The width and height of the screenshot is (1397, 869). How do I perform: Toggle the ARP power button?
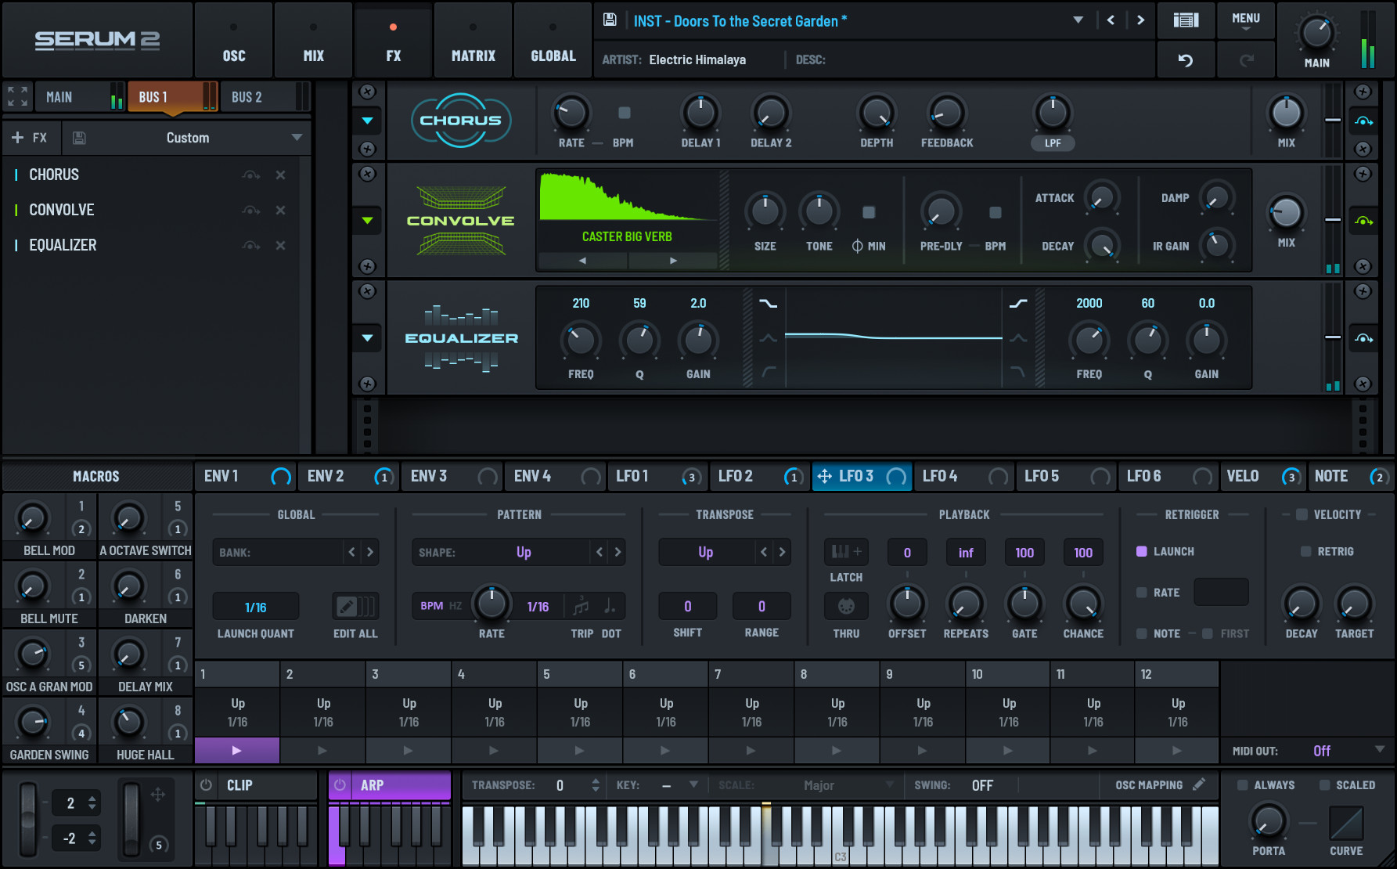(x=340, y=784)
